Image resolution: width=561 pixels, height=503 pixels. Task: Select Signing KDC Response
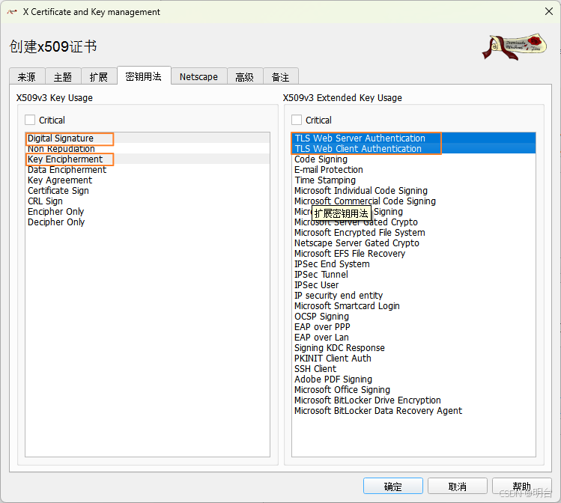point(413,348)
